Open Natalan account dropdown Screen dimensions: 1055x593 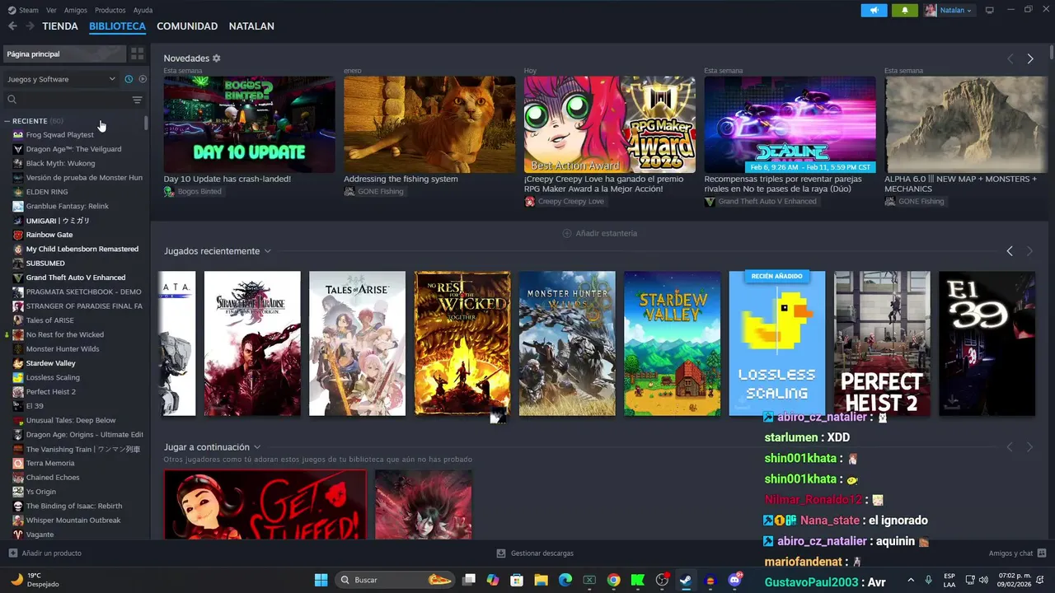click(x=949, y=10)
